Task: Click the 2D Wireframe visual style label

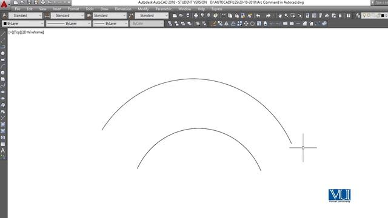Action: click(33, 32)
